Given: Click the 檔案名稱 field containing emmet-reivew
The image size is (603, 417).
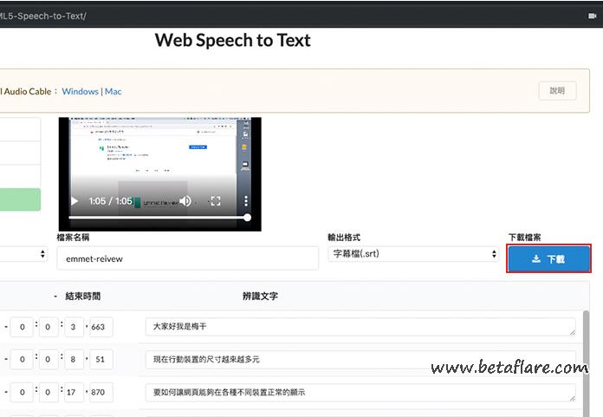Looking at the screenshot, I should 187,258.
